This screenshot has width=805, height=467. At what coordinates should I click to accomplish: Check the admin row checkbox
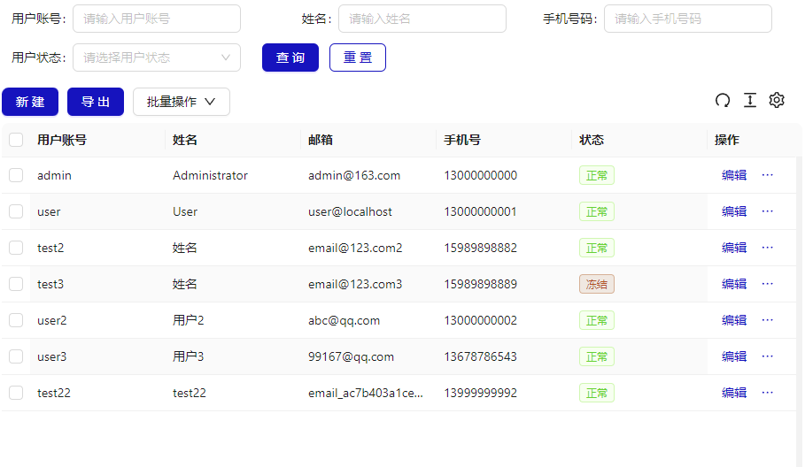click(x=16, y=175)
